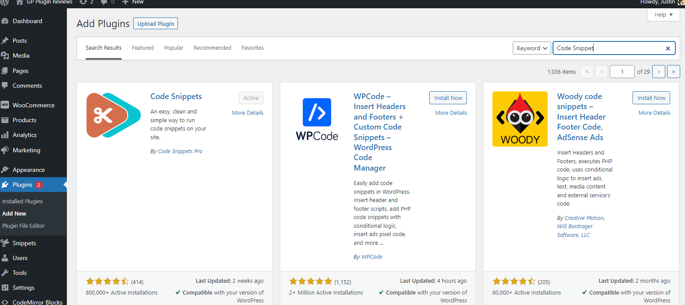Screen dimensions: 685x305
Task: Open More Details for Woody code snippets
Action: [654, 113]
